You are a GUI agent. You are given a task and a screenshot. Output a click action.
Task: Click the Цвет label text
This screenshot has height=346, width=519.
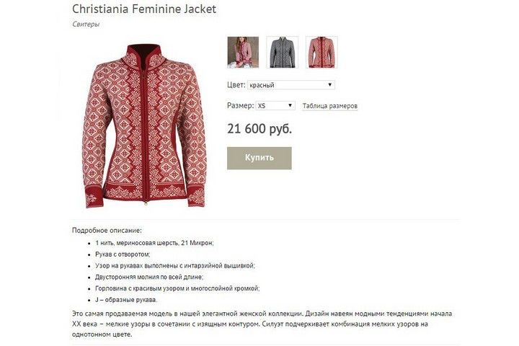[236, 85]
